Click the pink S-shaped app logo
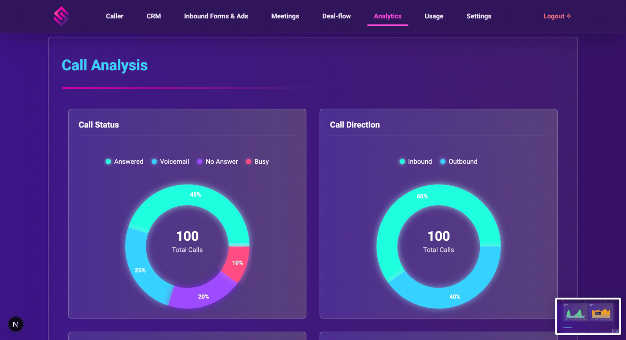 pos(61,16)
